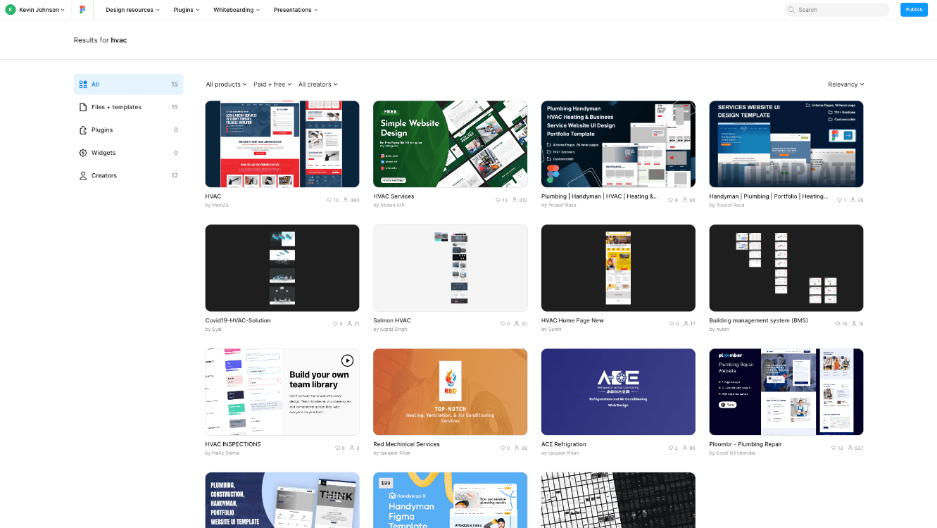Click the author name Sumit
Image resolution: width=937 pixels, height=528 pixels.
(x=555, y=329)
